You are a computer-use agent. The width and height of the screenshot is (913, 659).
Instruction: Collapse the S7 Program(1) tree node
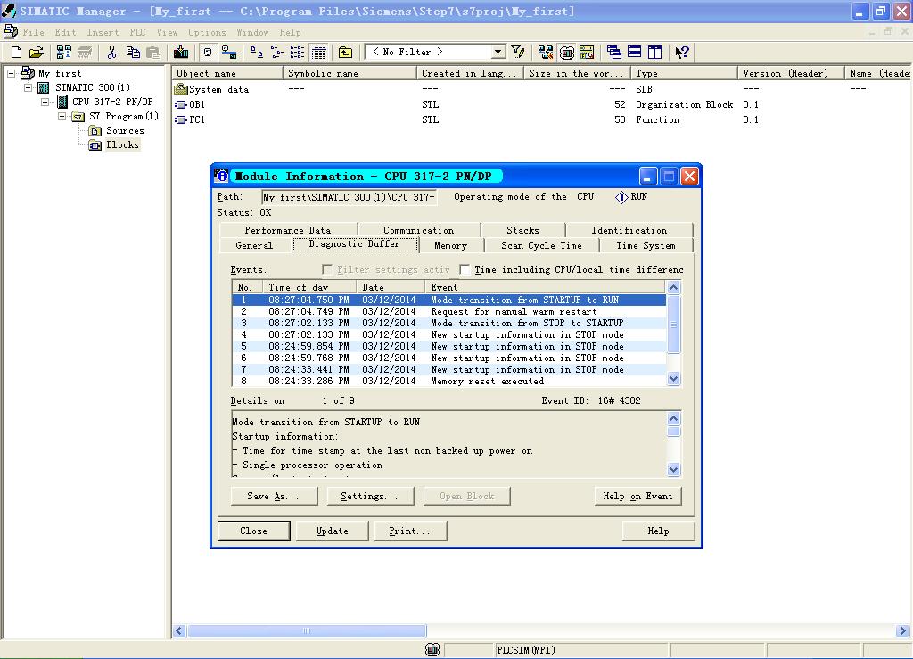(x=62, y=116)
